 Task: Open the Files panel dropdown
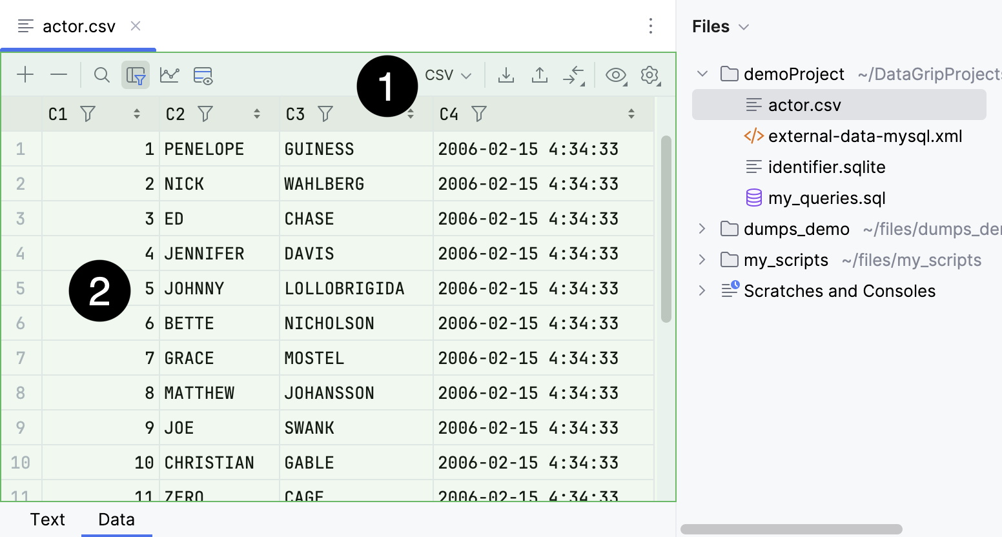(720, 26)
